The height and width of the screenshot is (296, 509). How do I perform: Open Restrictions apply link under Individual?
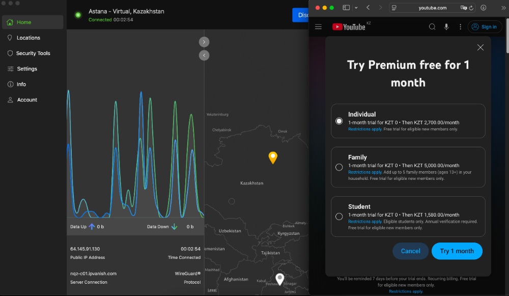(x=365, y=129)
